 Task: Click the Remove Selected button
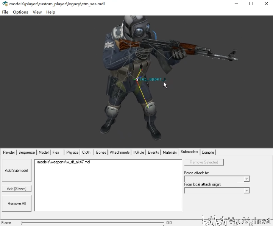[204, 162]
